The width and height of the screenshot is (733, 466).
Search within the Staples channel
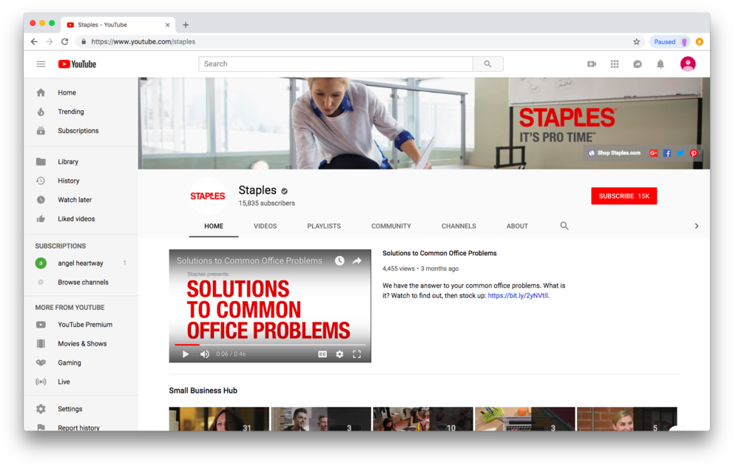(x=564, y=226)
